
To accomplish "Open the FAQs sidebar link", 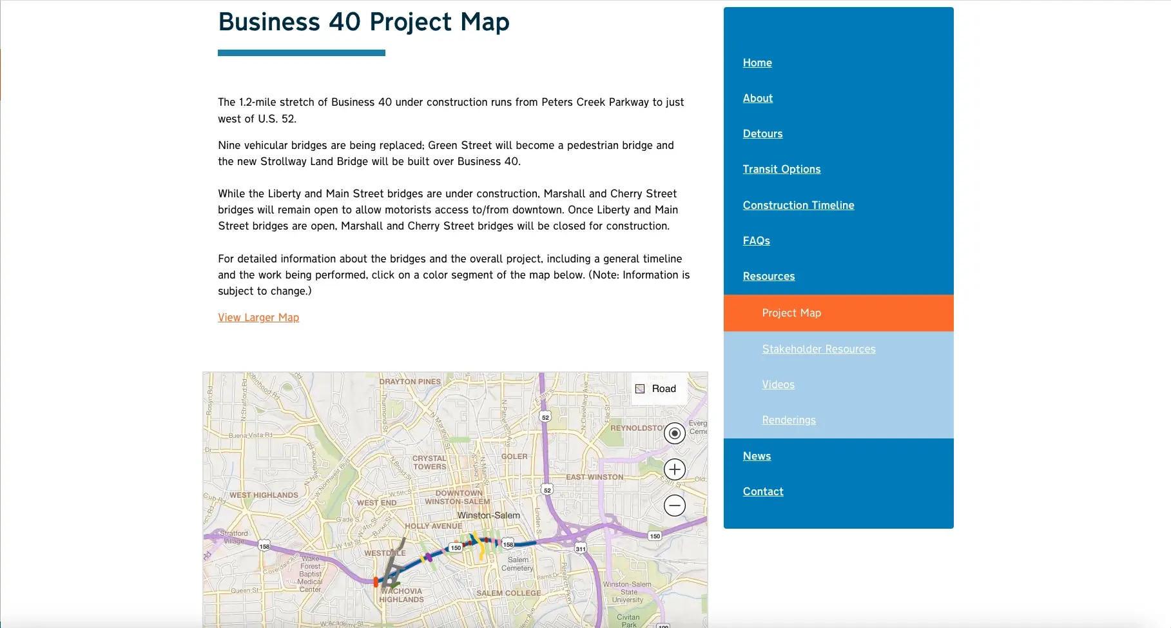I will 756,240.
